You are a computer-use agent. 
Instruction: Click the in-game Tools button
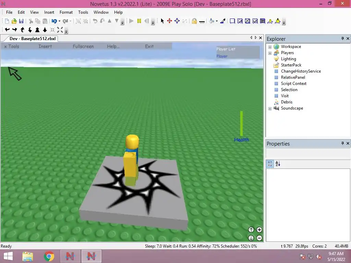[12, 46]
